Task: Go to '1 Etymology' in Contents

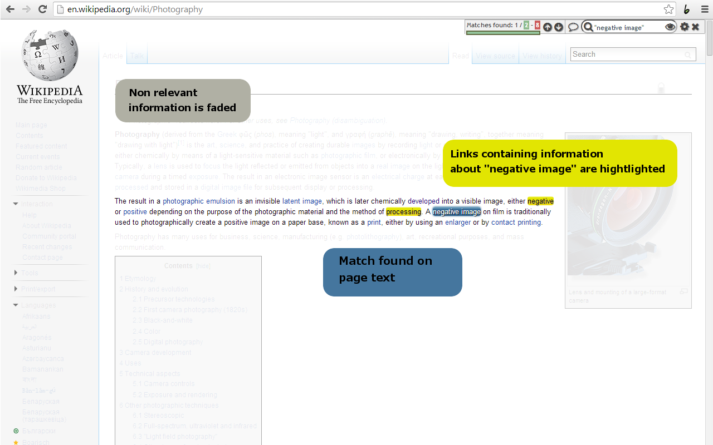Action: [x=138, y=279]
